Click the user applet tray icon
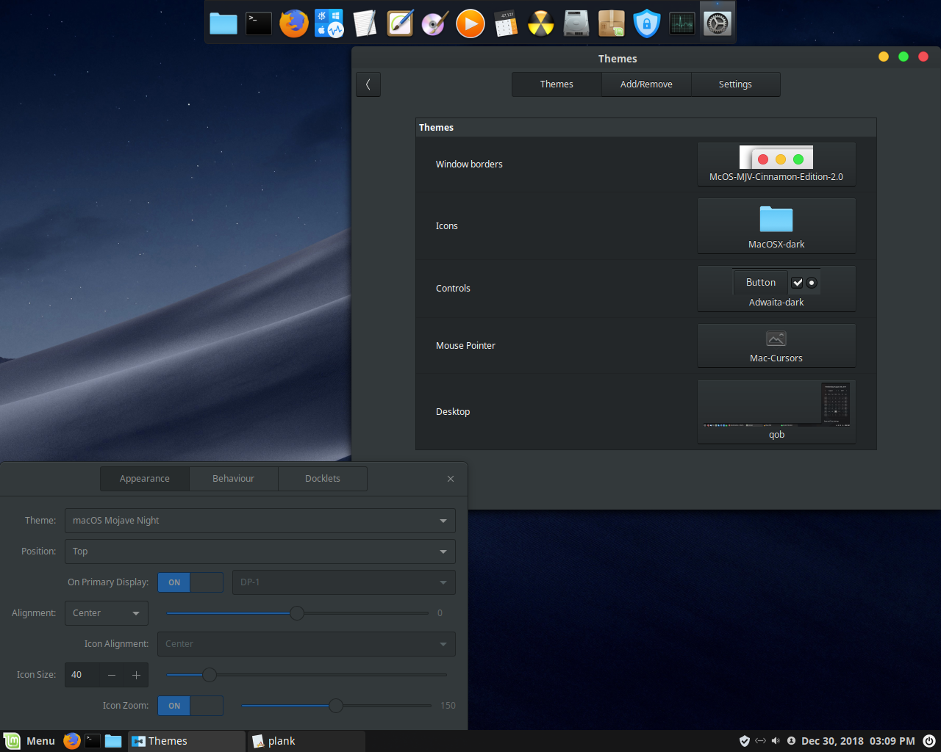 [x=791, y=741]
